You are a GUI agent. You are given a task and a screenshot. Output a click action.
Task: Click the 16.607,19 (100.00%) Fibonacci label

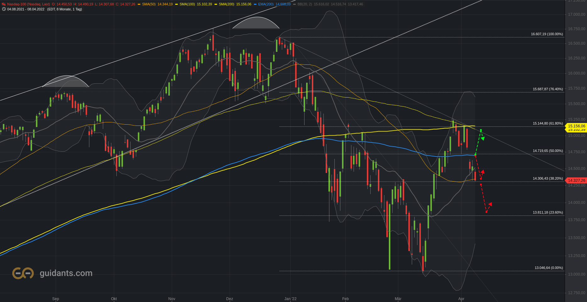547,34
